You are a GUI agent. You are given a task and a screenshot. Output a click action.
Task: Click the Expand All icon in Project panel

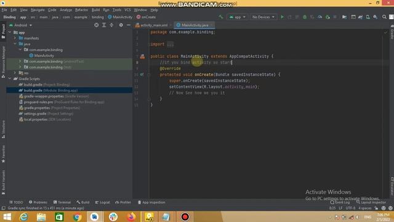click(104, 25)
